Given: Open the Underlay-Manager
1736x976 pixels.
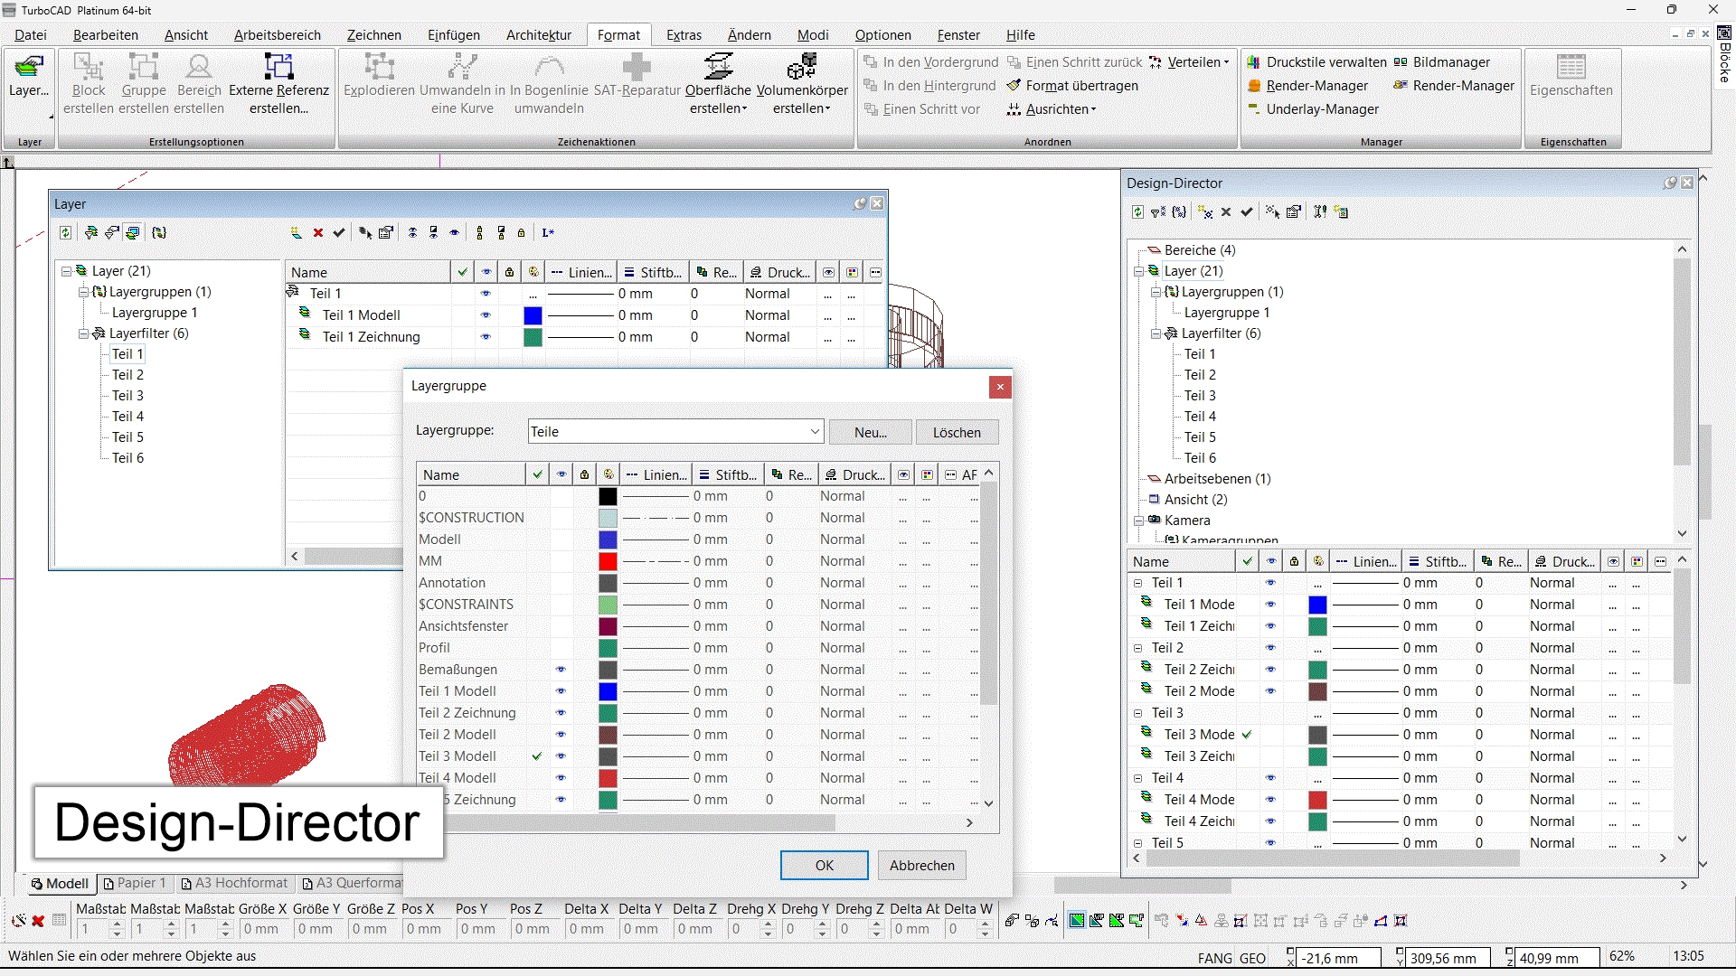Looking at the screenshot, I should 1313,109.
